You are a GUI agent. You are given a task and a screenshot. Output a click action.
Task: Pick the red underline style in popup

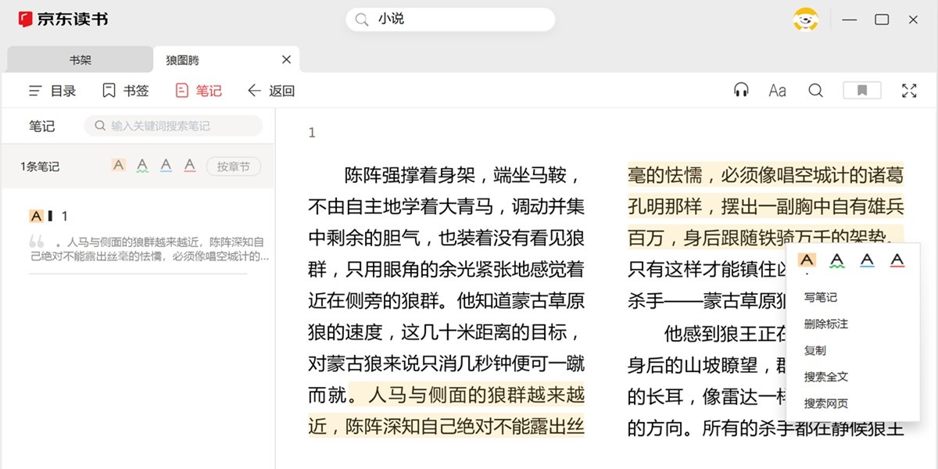pyautogui.click(x=897, y=260)
